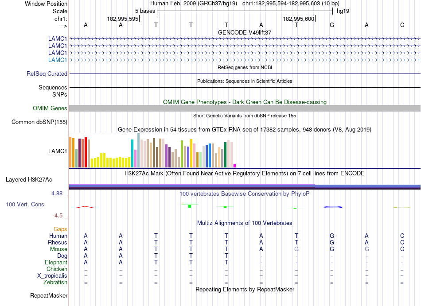Click the chr1:182,995,594-182,995,603 coordinates text
421x306 pixels.
click(291, 4)
